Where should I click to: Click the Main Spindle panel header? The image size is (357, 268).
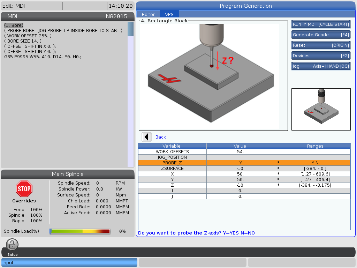point(68,174)
